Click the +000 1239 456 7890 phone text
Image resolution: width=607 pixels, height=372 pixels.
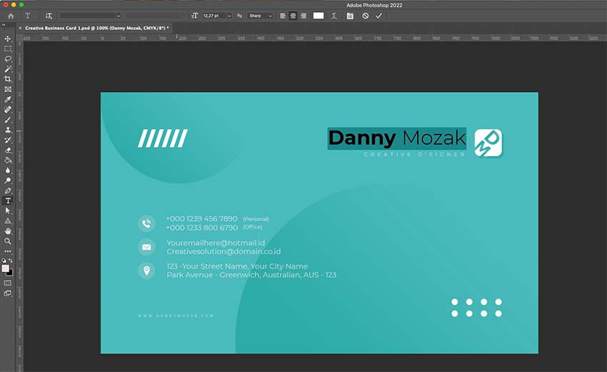pos(201,219)
